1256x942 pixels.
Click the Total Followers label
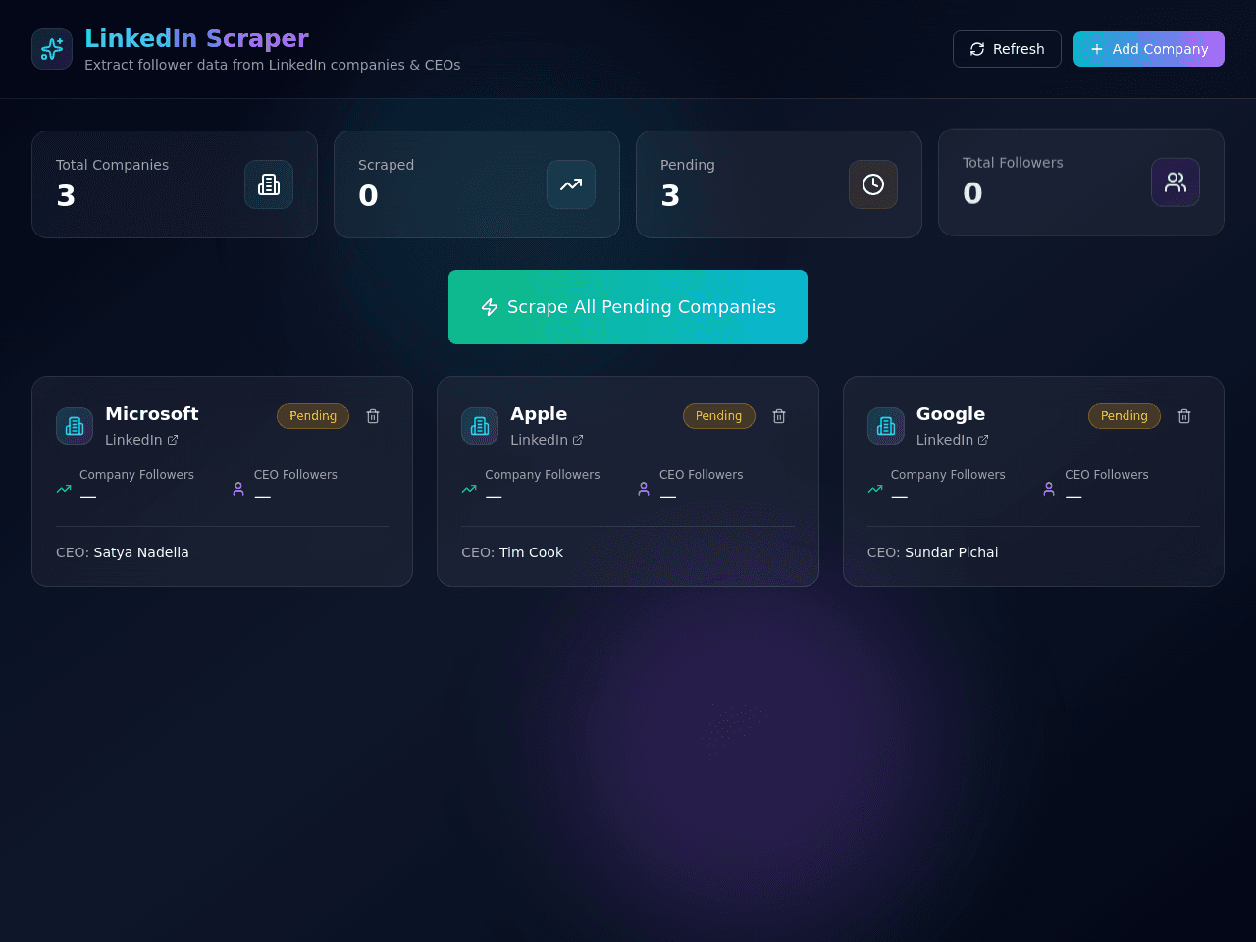pyautogui.click(x=1013, y=163)
